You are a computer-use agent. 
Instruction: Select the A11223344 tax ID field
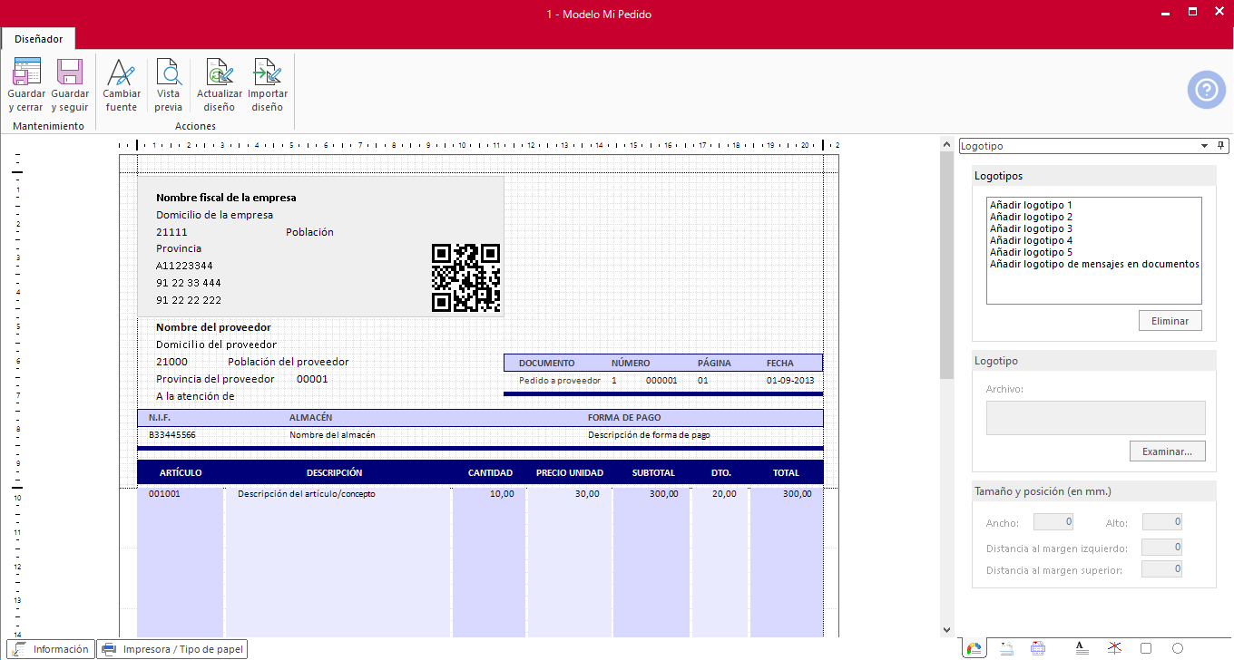tap(184, 266)
